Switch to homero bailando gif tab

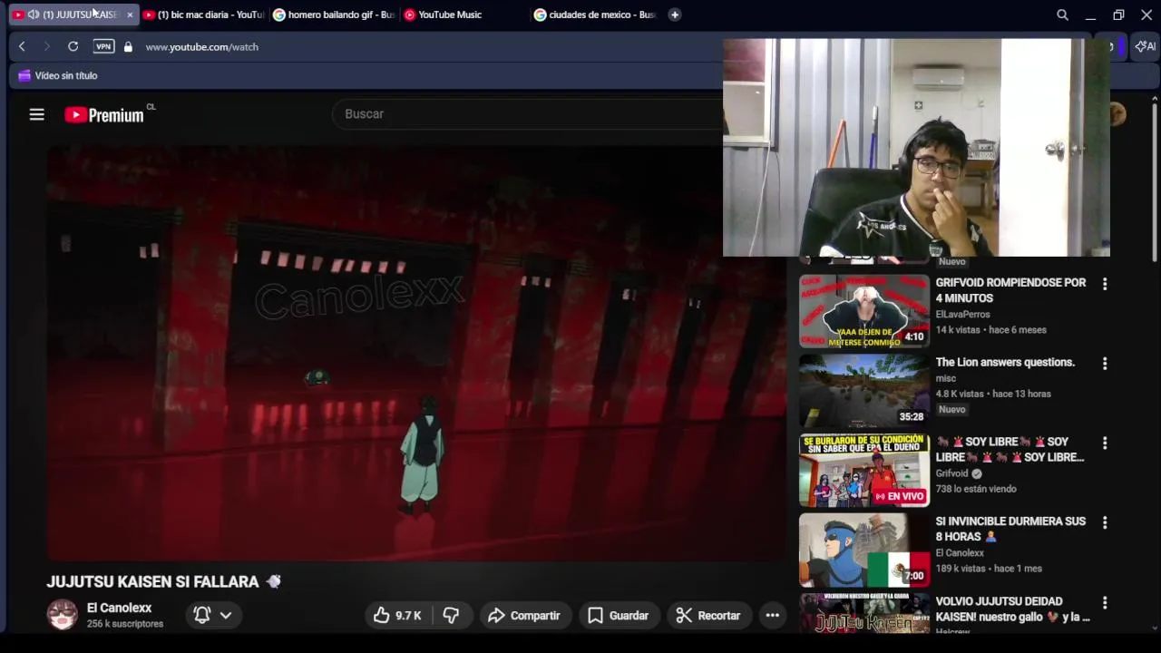(x=335, y=15)
